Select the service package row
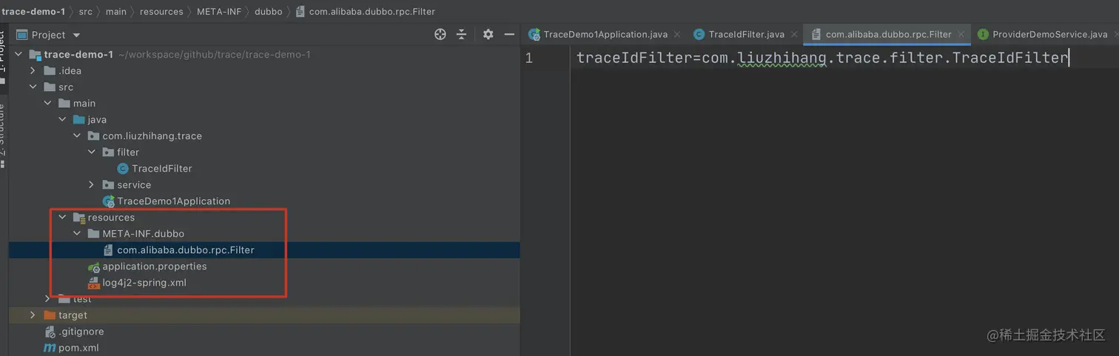The height and width of the screenshot is (356, 1119). 264,185
